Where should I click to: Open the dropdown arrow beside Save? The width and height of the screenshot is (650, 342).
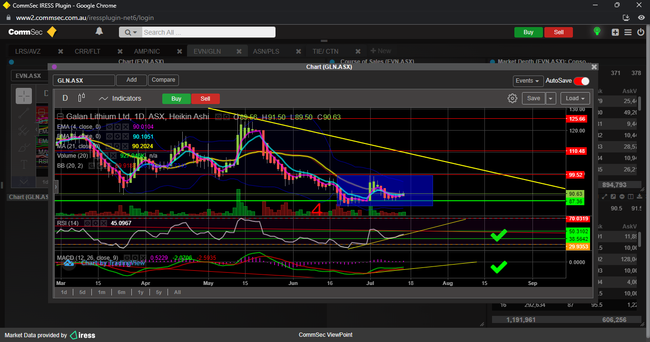coord(551,98)
